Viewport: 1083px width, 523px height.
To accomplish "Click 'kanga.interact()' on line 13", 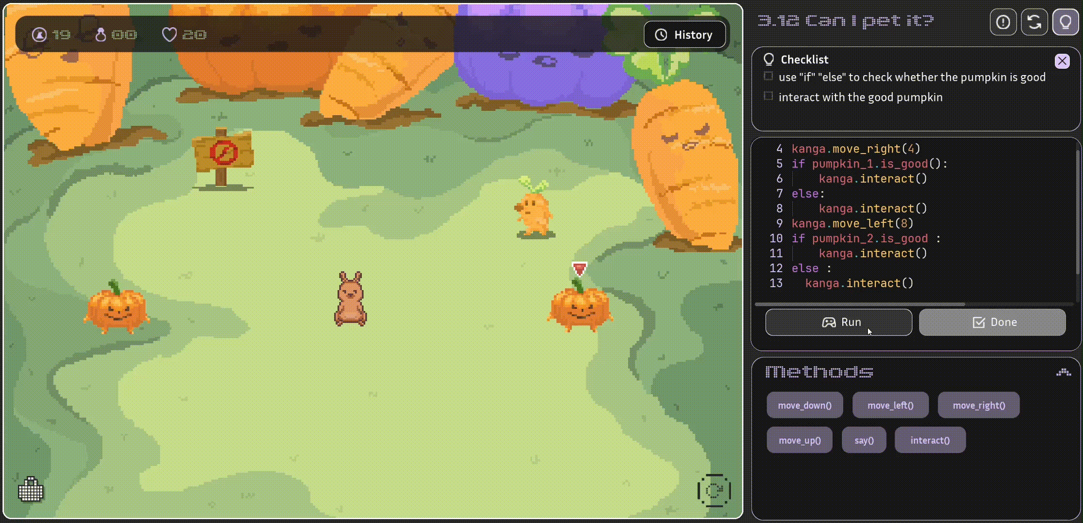I will click(x=859, y=283).
